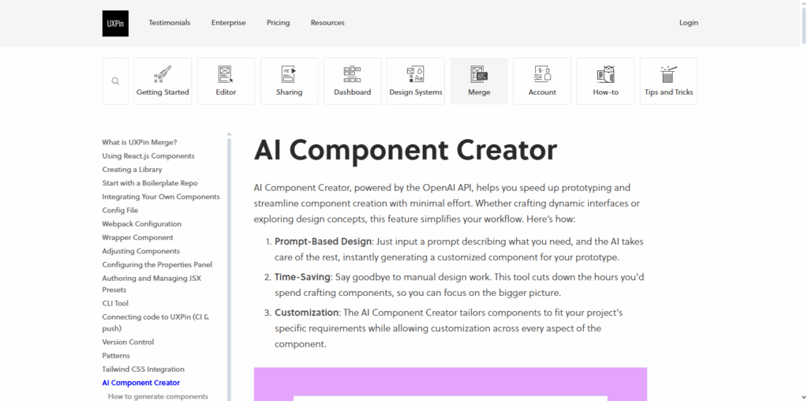Image resolution: width=808 pixels, height=401 pixels.
Task: Open Wrapper Component article
Action: (137, 238)
